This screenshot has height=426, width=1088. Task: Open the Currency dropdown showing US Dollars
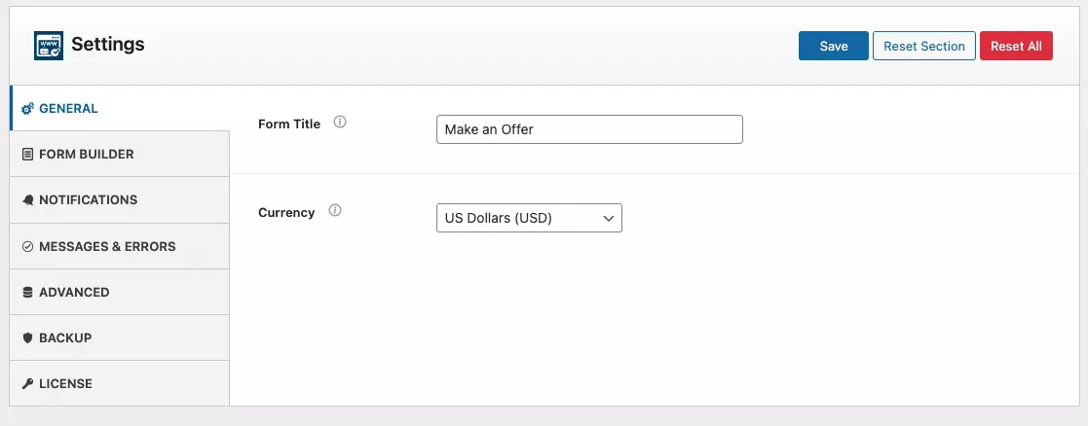(x=529, y=218)
